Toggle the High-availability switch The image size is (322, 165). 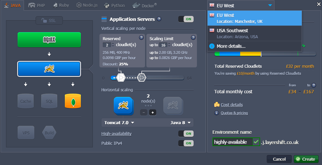pyautogui.click(x=186, y=134)
